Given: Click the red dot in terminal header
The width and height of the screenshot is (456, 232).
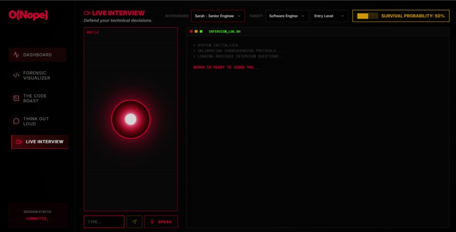Looking at the screenshot, I should 191,31.
